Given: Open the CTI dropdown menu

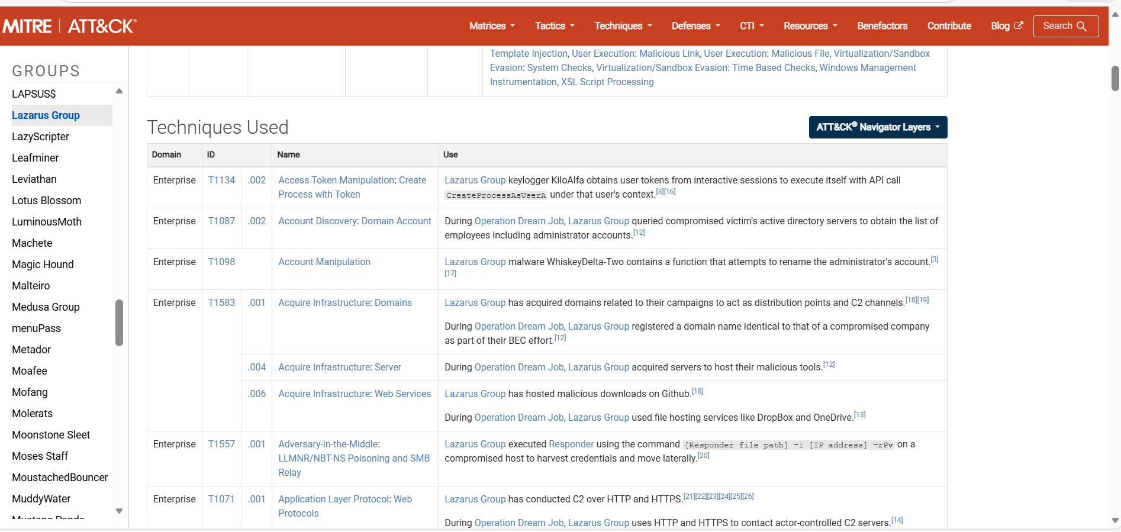Looking at the screenshot, I should (x=752, y=26).
